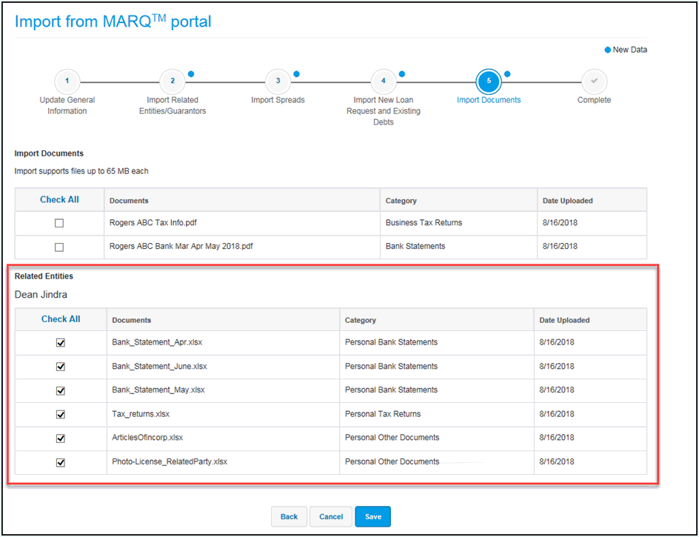Open Update General Information step label
This screenshot has height=537, width=699.
tap(67, 106)
